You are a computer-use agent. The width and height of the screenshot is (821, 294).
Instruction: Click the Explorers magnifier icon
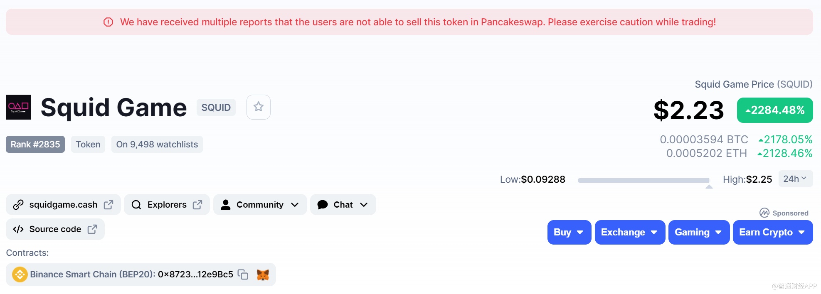pos(136,205)
